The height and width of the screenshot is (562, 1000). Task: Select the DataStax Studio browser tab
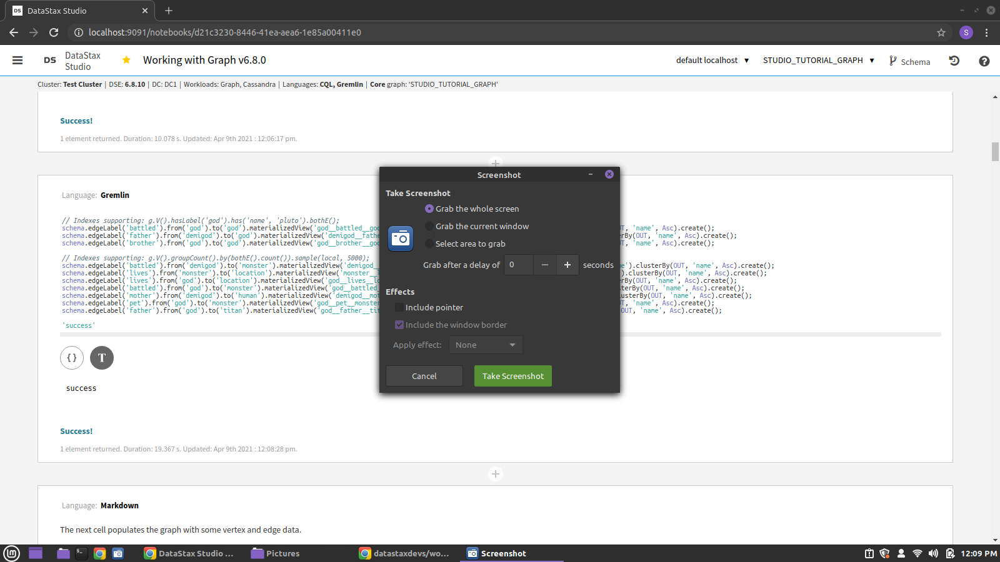[x=75, y=11]
